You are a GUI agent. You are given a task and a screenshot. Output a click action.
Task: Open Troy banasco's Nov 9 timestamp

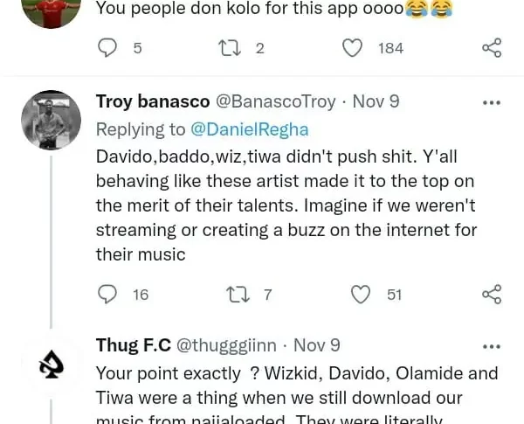[376, 101]
